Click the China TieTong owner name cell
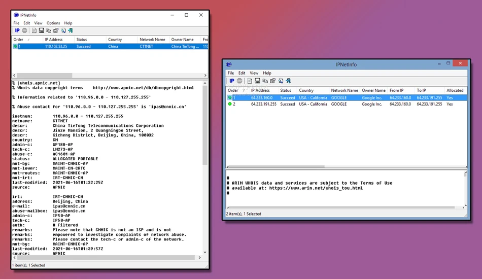 pyautogui.click(x=185, y=46)
